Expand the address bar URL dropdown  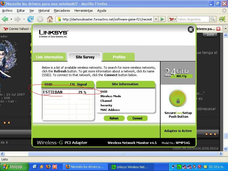(x=156, y=19)
